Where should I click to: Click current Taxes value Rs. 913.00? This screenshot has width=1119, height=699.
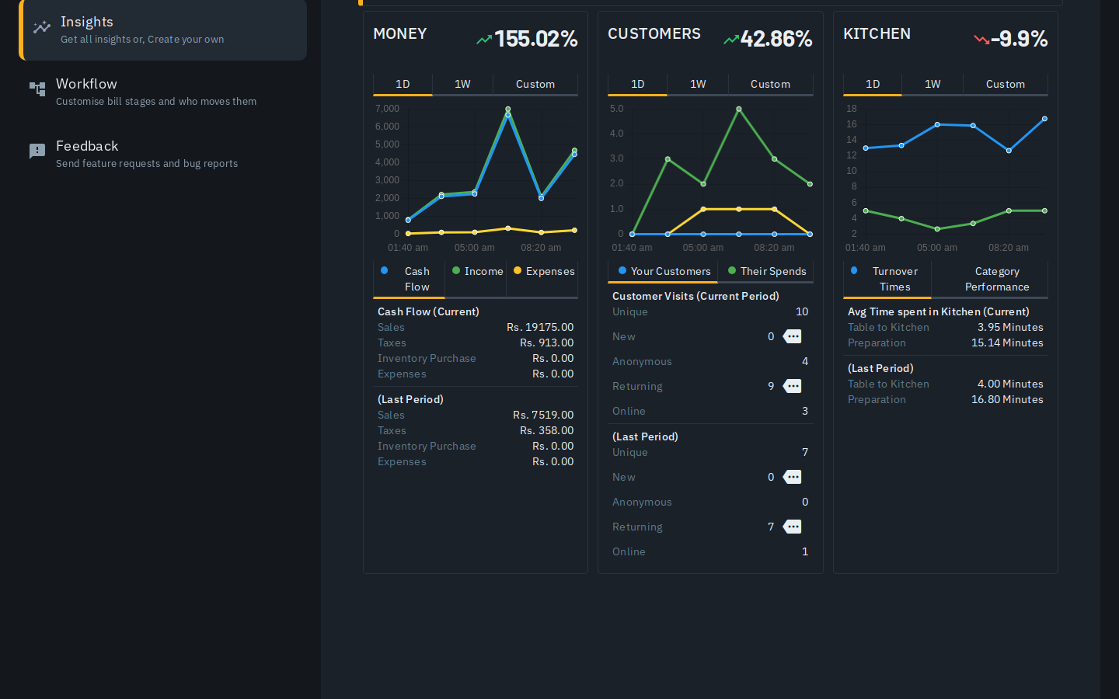point(547,343)
